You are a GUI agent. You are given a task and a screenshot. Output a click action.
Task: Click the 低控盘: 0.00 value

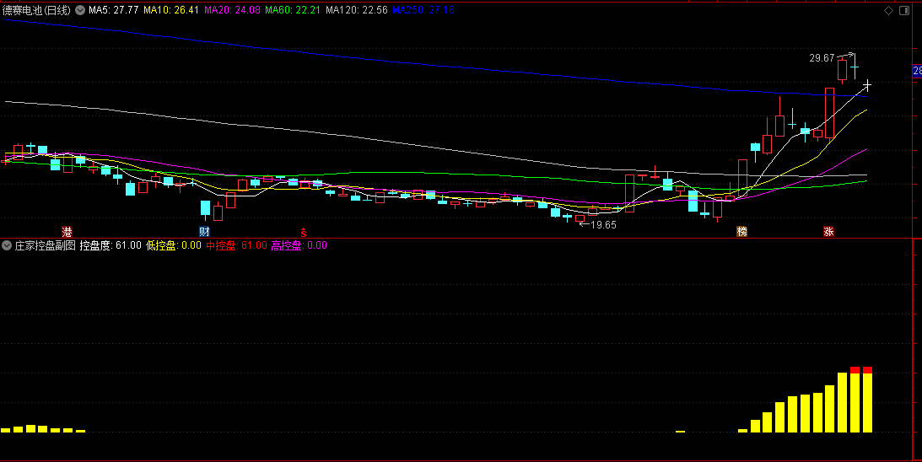tap(174, 245)
